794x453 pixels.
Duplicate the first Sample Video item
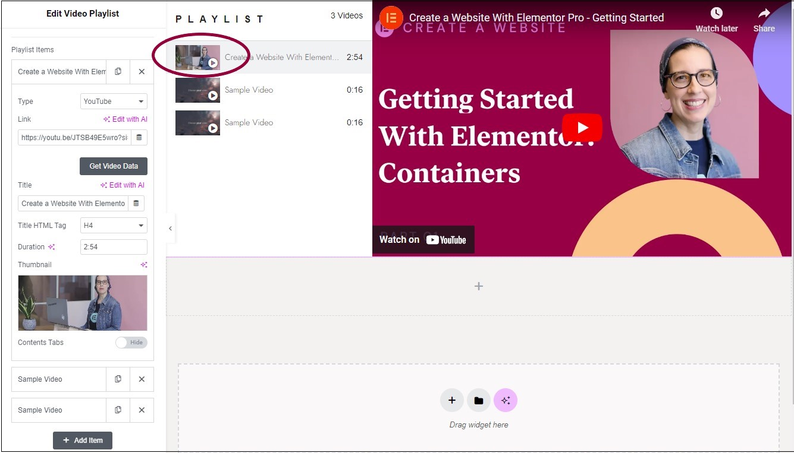click(x=118, y=379)
